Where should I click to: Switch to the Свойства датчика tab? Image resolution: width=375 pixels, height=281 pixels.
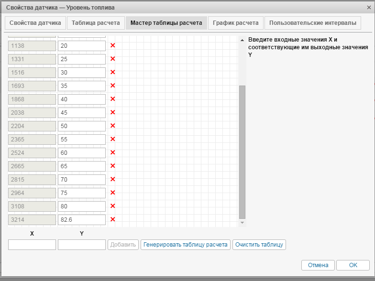point(35,23)
